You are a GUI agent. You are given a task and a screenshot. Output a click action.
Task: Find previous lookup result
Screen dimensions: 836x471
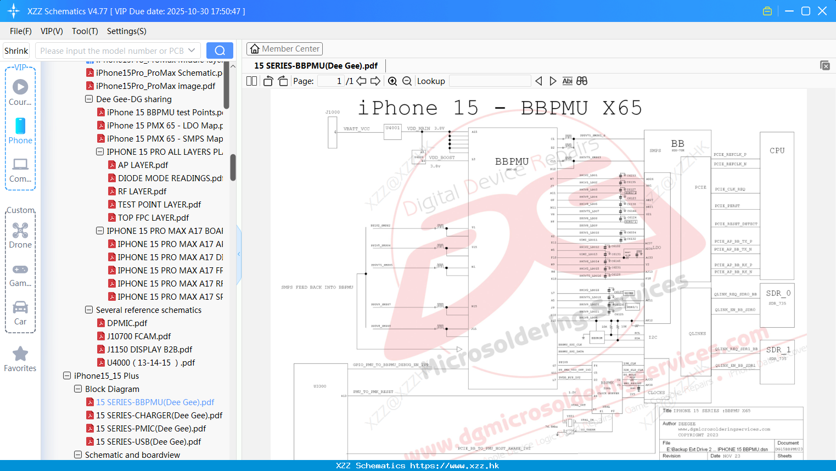(538, 81)
